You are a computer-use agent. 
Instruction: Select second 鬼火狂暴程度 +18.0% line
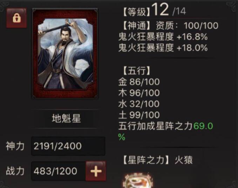pyautogui.click(x=163, y=48)
